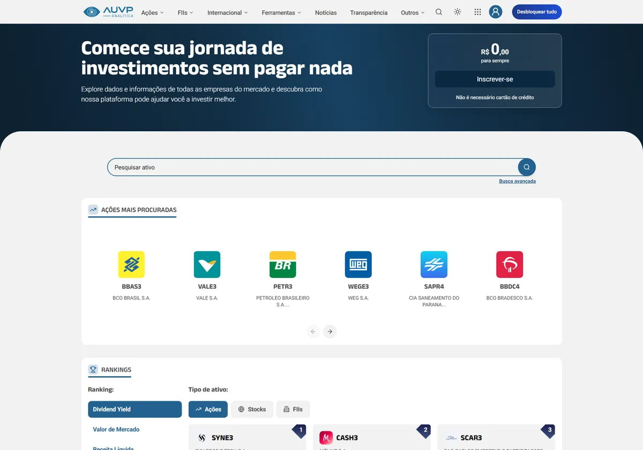Expand the Ações dropdown menu
Image resolution: width=643 pixels, height=450 pixels.
(153, 12)
